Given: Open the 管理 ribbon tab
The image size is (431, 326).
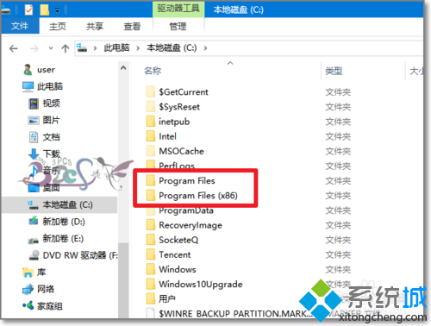Looking at the screenshot, I should (178, 26).
